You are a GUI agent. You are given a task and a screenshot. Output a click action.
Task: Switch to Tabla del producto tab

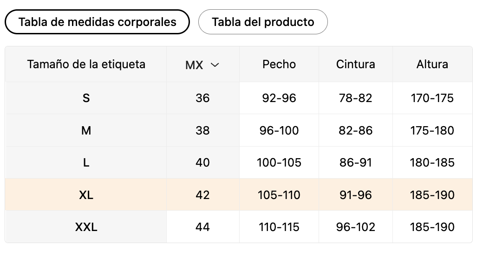(263, 22)
